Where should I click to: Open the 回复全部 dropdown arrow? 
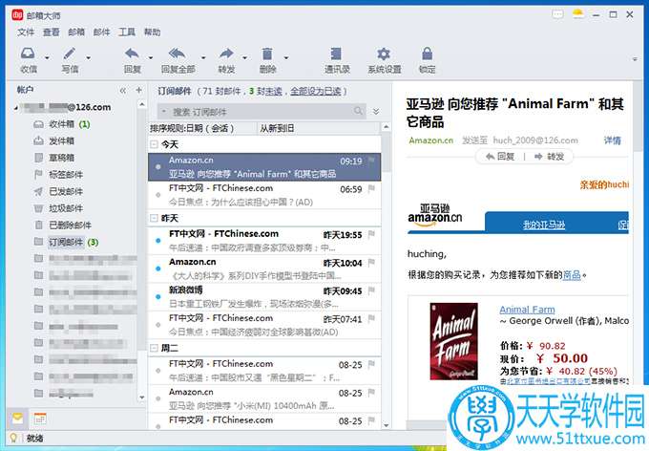point(202,57)
